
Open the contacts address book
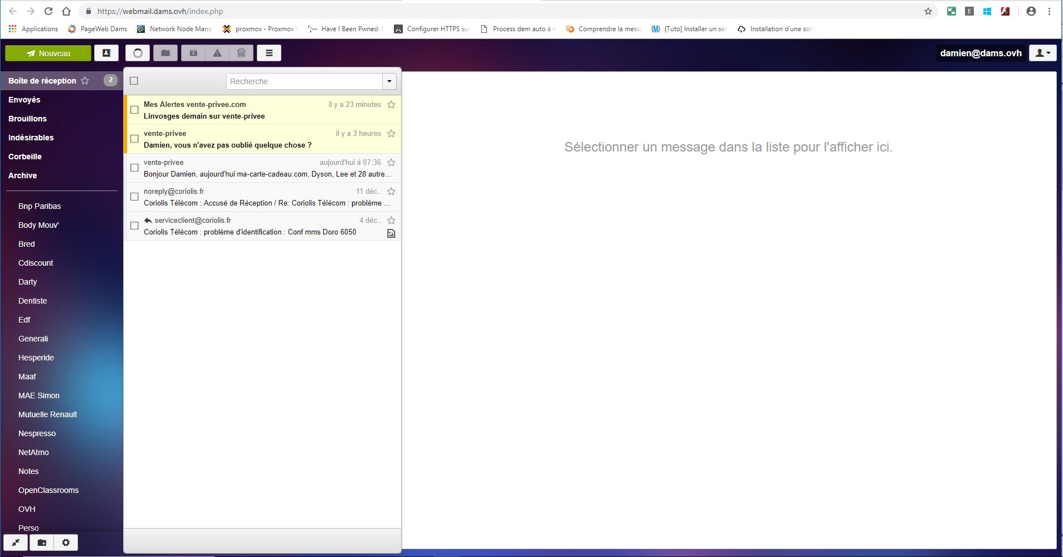coord(106,53)
